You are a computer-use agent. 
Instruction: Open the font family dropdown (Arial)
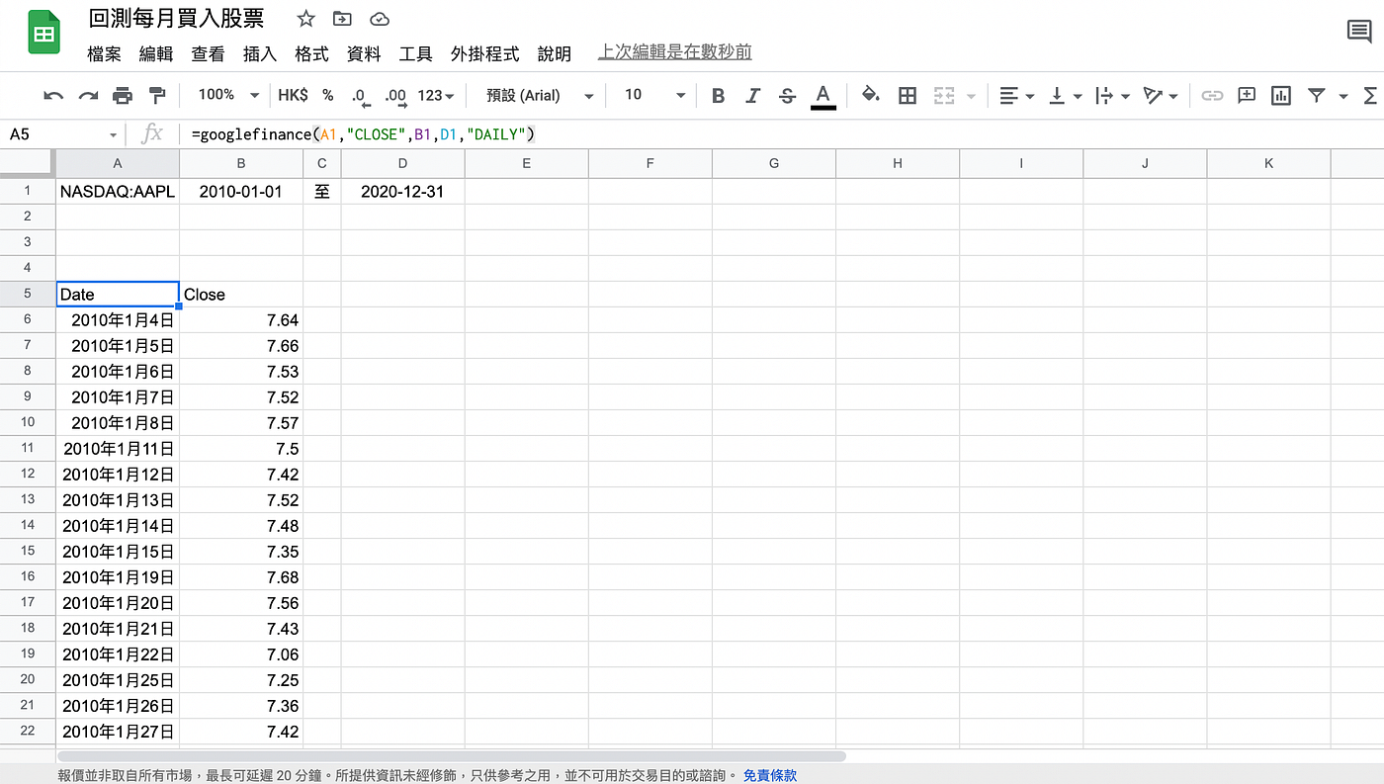pyautogui.click(x=540, y=95)
